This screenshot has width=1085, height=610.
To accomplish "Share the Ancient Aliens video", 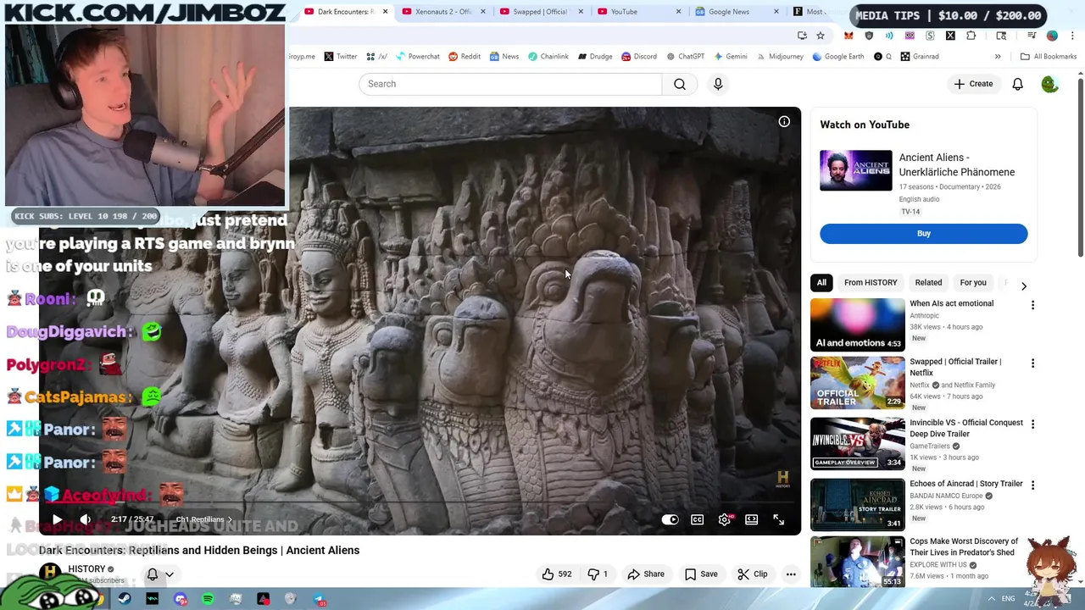I will click(646, 574).
